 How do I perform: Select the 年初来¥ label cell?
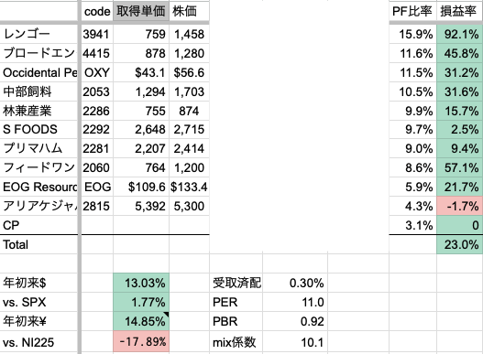point(38,321)
